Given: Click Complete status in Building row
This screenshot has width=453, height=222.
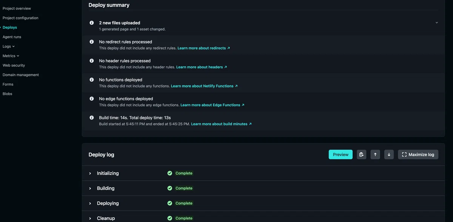Looking at the screenshot, I should pyautogui.click(x=184, y=188).
